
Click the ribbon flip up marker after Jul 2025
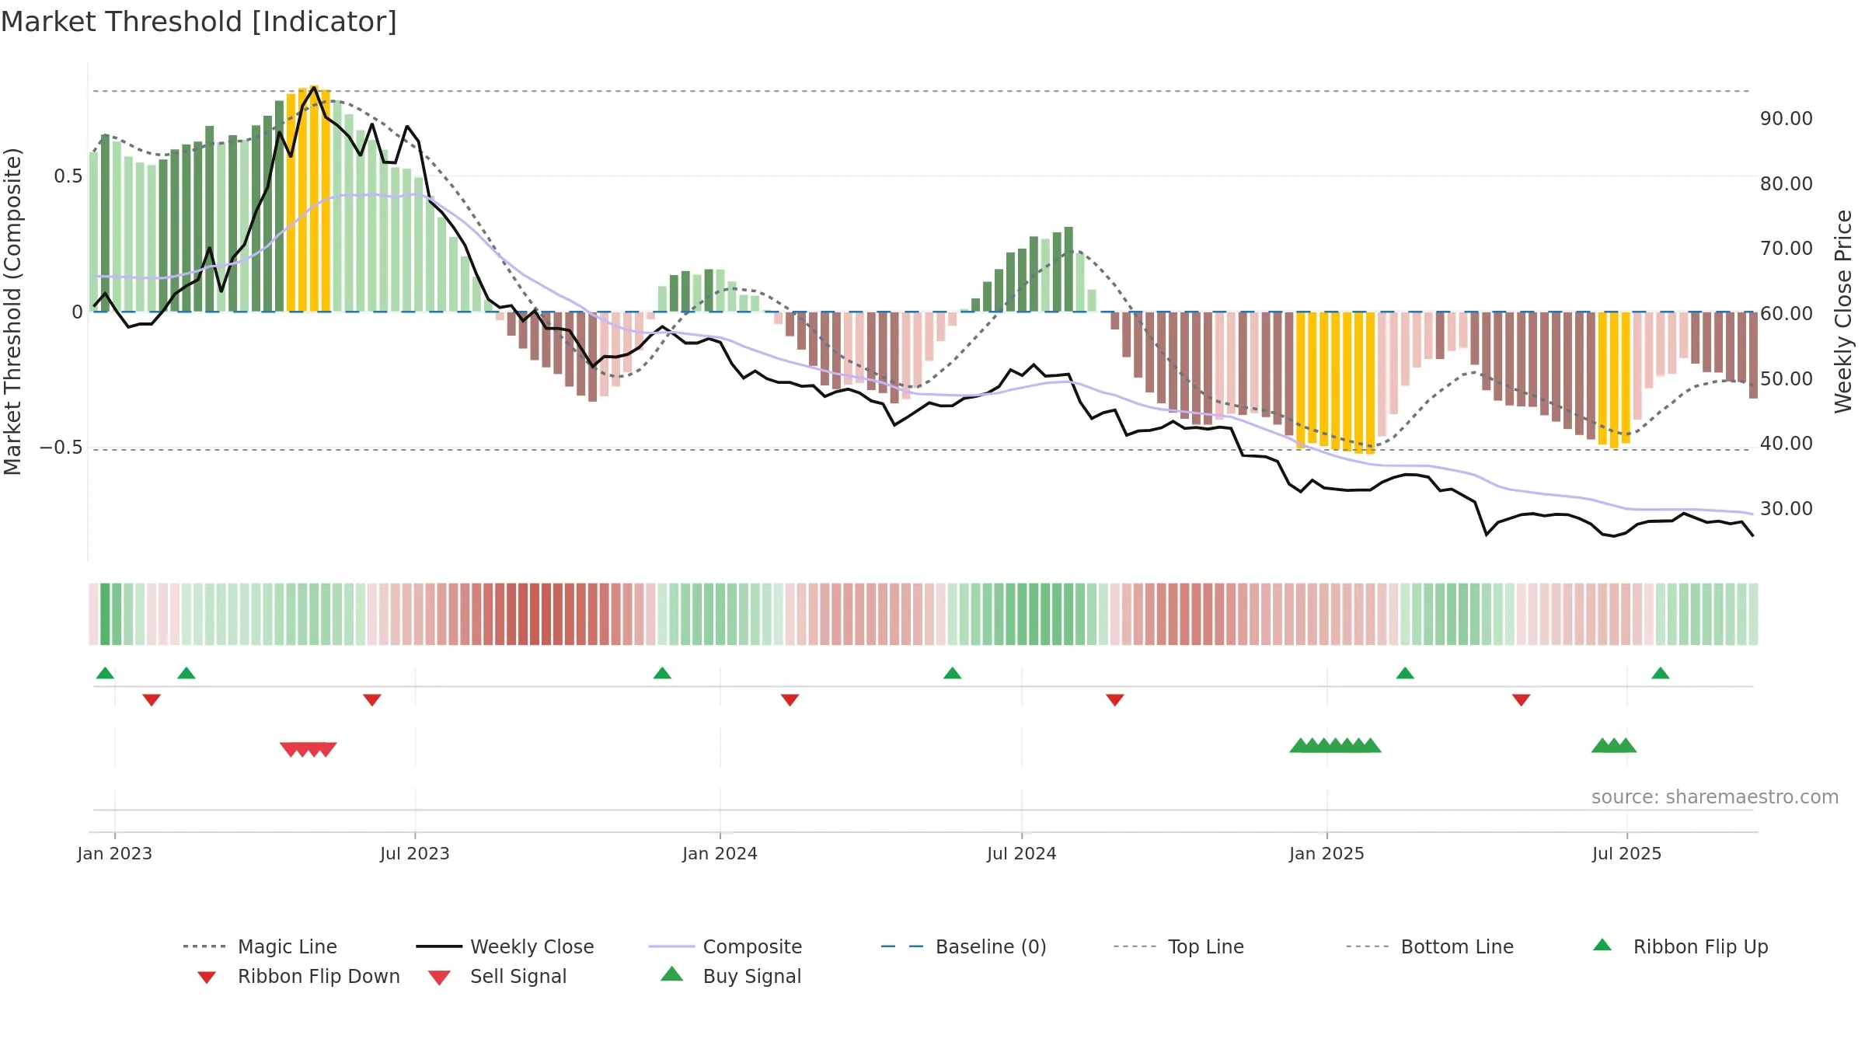point(1661,673)
